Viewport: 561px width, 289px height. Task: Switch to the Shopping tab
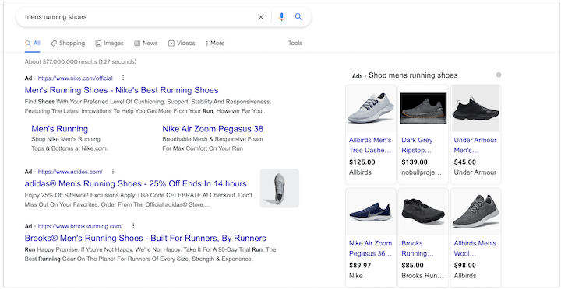point(68,44)
